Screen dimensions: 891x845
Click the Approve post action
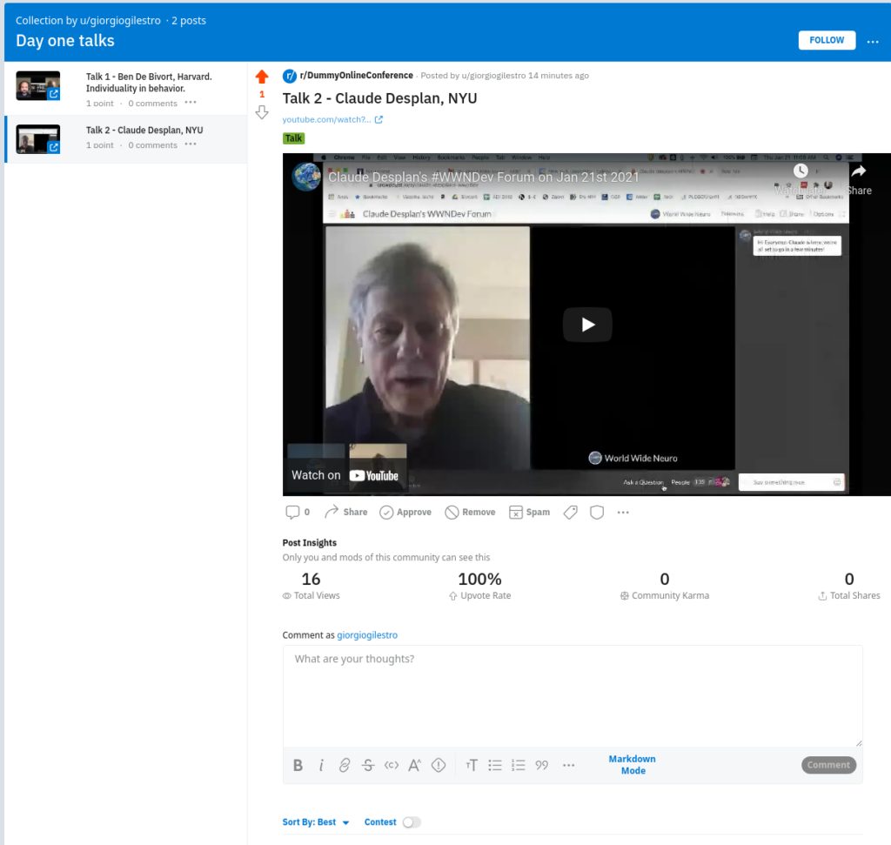(x=405, y=512)
